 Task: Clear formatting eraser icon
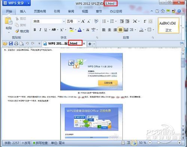[x=96, y=21]
